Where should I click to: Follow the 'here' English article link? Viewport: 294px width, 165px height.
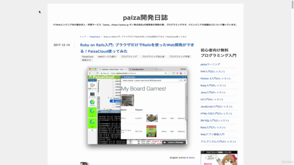click(x=191, y=158)
